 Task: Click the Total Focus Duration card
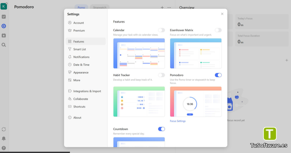pos(262,39)
